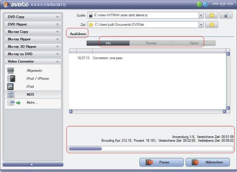The width and height of the screenshot is (237, 172).
Task: Collapse sidebar with bottom up-arrow bar
Action: pos(33,165)
